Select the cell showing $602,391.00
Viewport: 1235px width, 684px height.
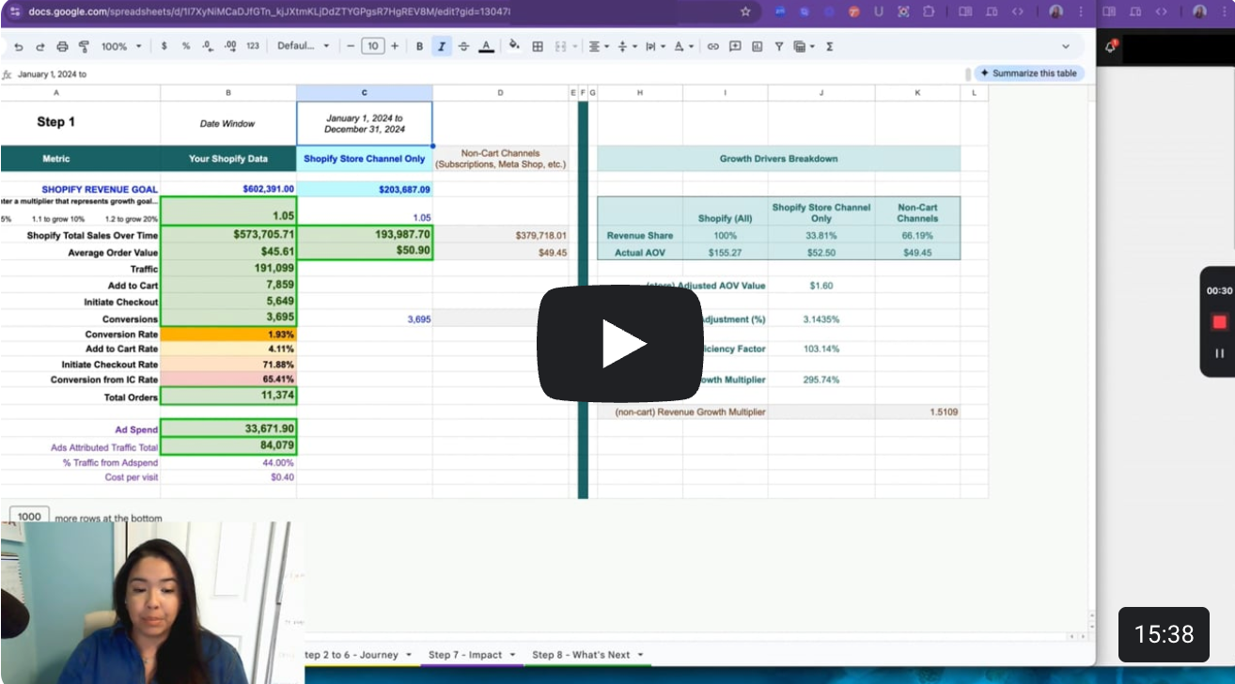(x=228, y=189)
